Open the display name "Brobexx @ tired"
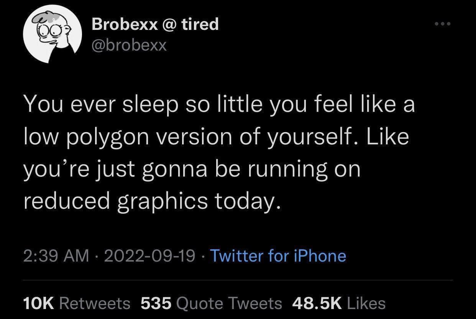The width and height of the screenshot is (476, 319). (x=155, y=25)
